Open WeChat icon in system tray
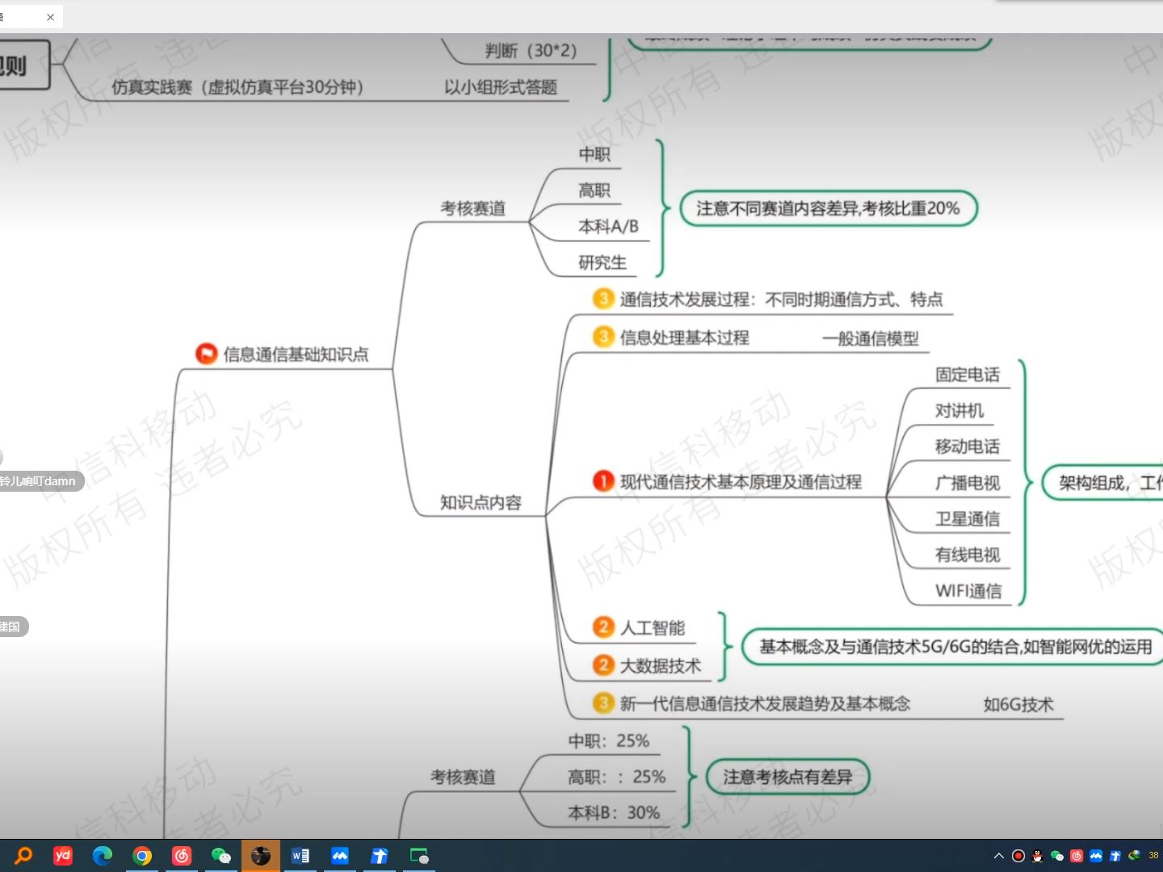Viewport: 1163px width, 872px height. 1057,856
